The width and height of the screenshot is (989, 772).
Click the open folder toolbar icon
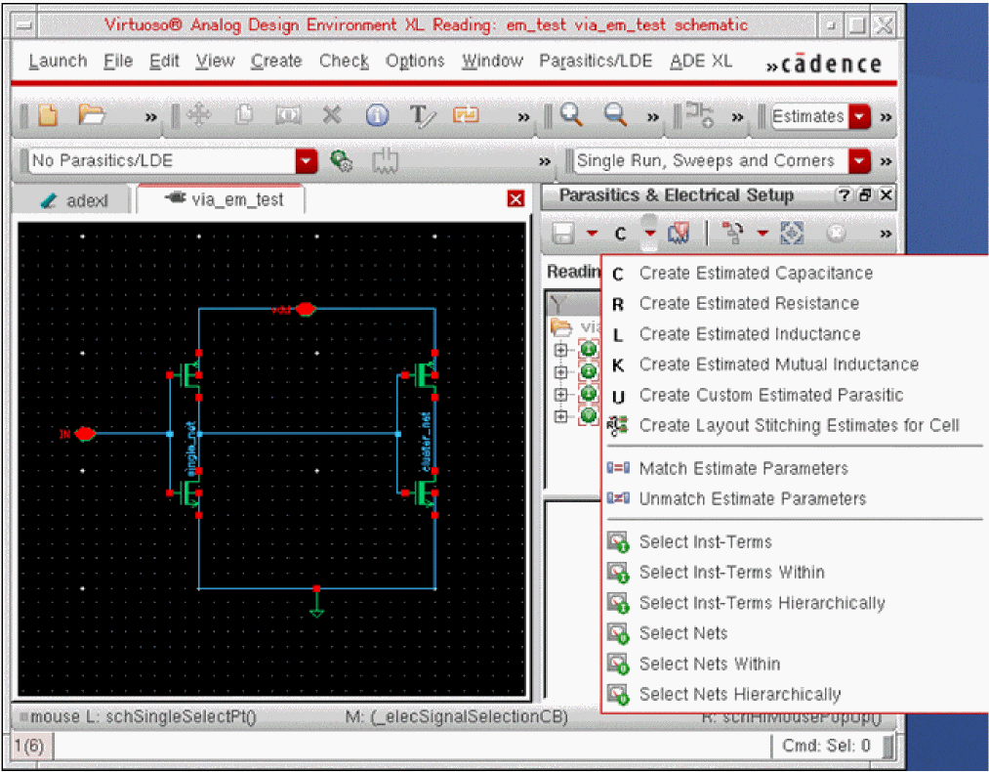tap(92, 116)
